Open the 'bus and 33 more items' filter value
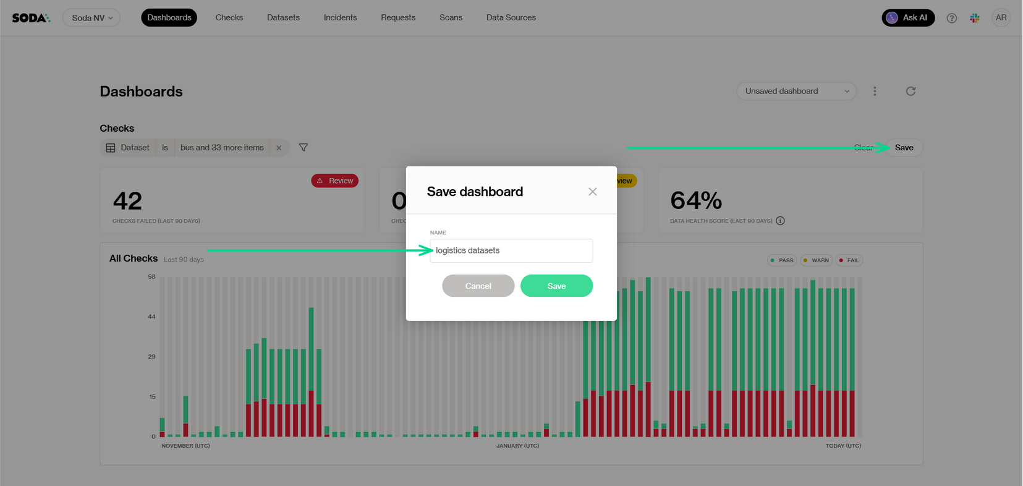1023x486 pixels. [x=222, y=148]
